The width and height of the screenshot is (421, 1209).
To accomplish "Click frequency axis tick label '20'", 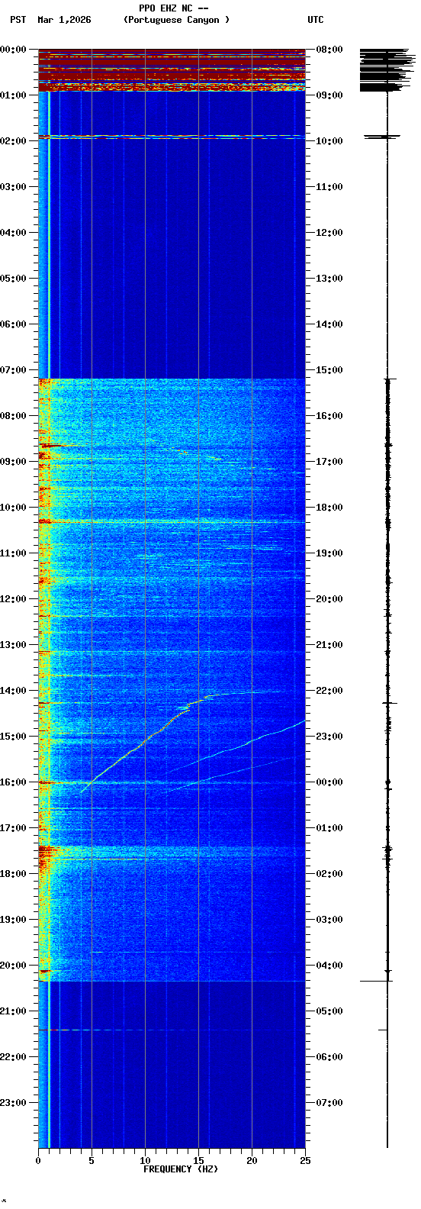I will [252, 1161].
